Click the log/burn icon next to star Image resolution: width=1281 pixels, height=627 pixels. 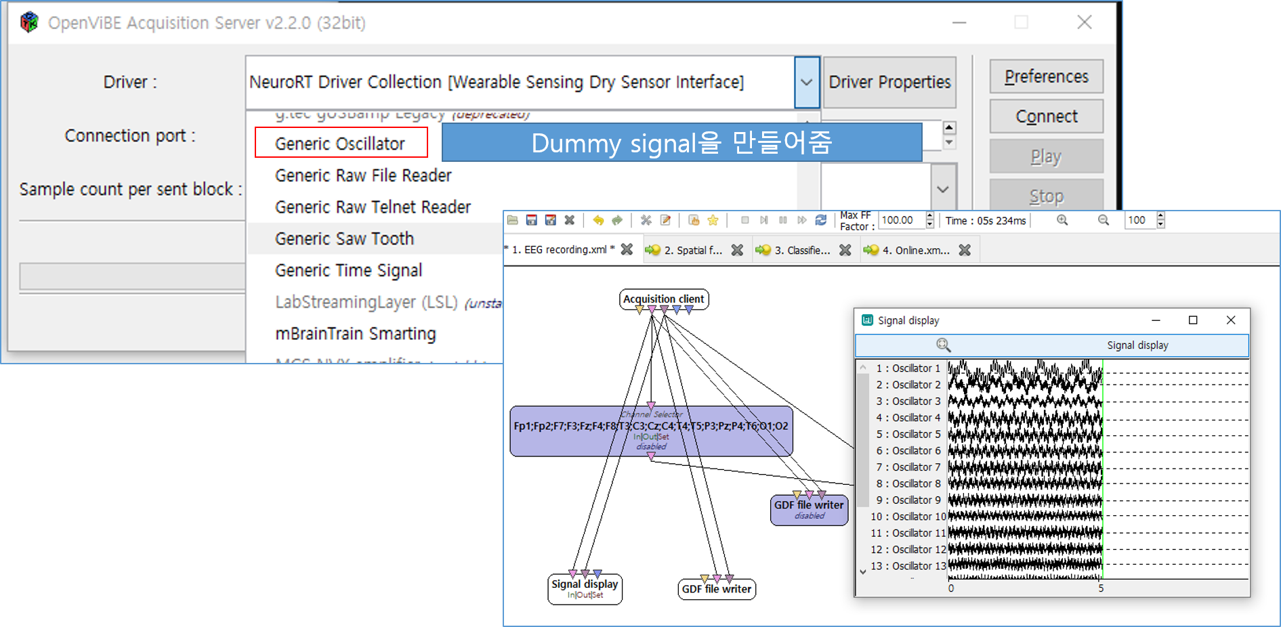(694, 220)
